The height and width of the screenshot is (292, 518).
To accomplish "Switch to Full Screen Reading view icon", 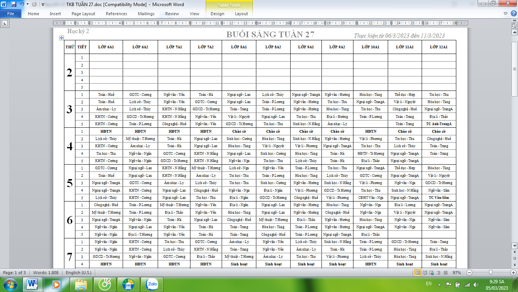I will tap(425, 273).
